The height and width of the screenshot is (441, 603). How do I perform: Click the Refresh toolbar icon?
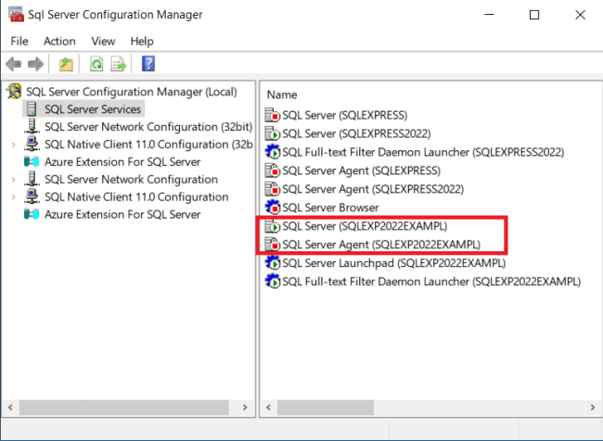point(96,64)
